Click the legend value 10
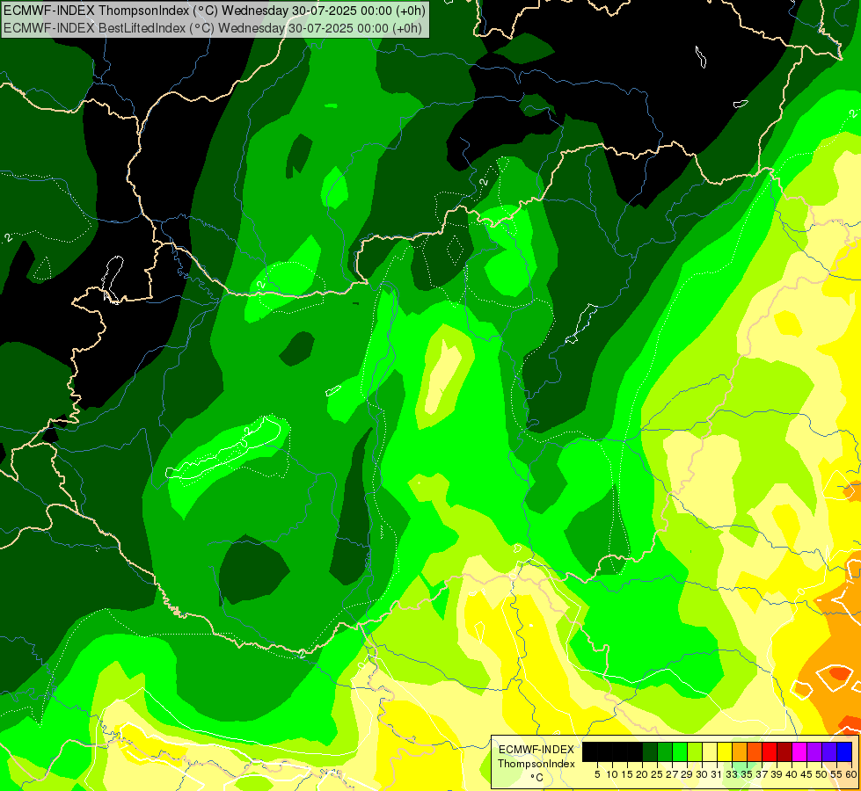 pos(612,774)
